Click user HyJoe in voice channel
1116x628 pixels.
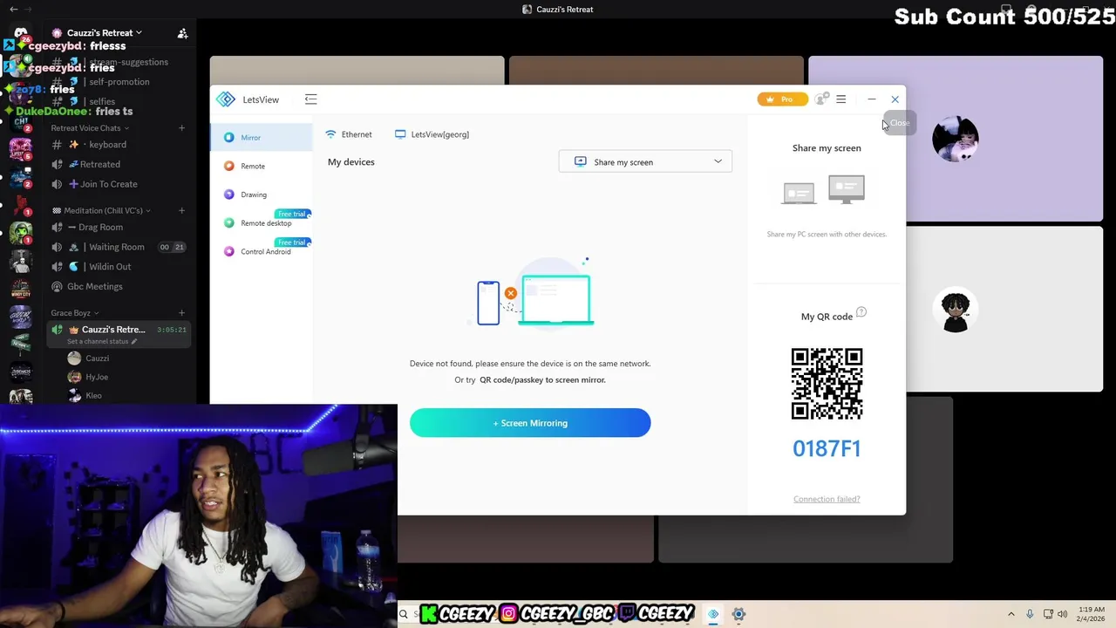coord(89,377)
